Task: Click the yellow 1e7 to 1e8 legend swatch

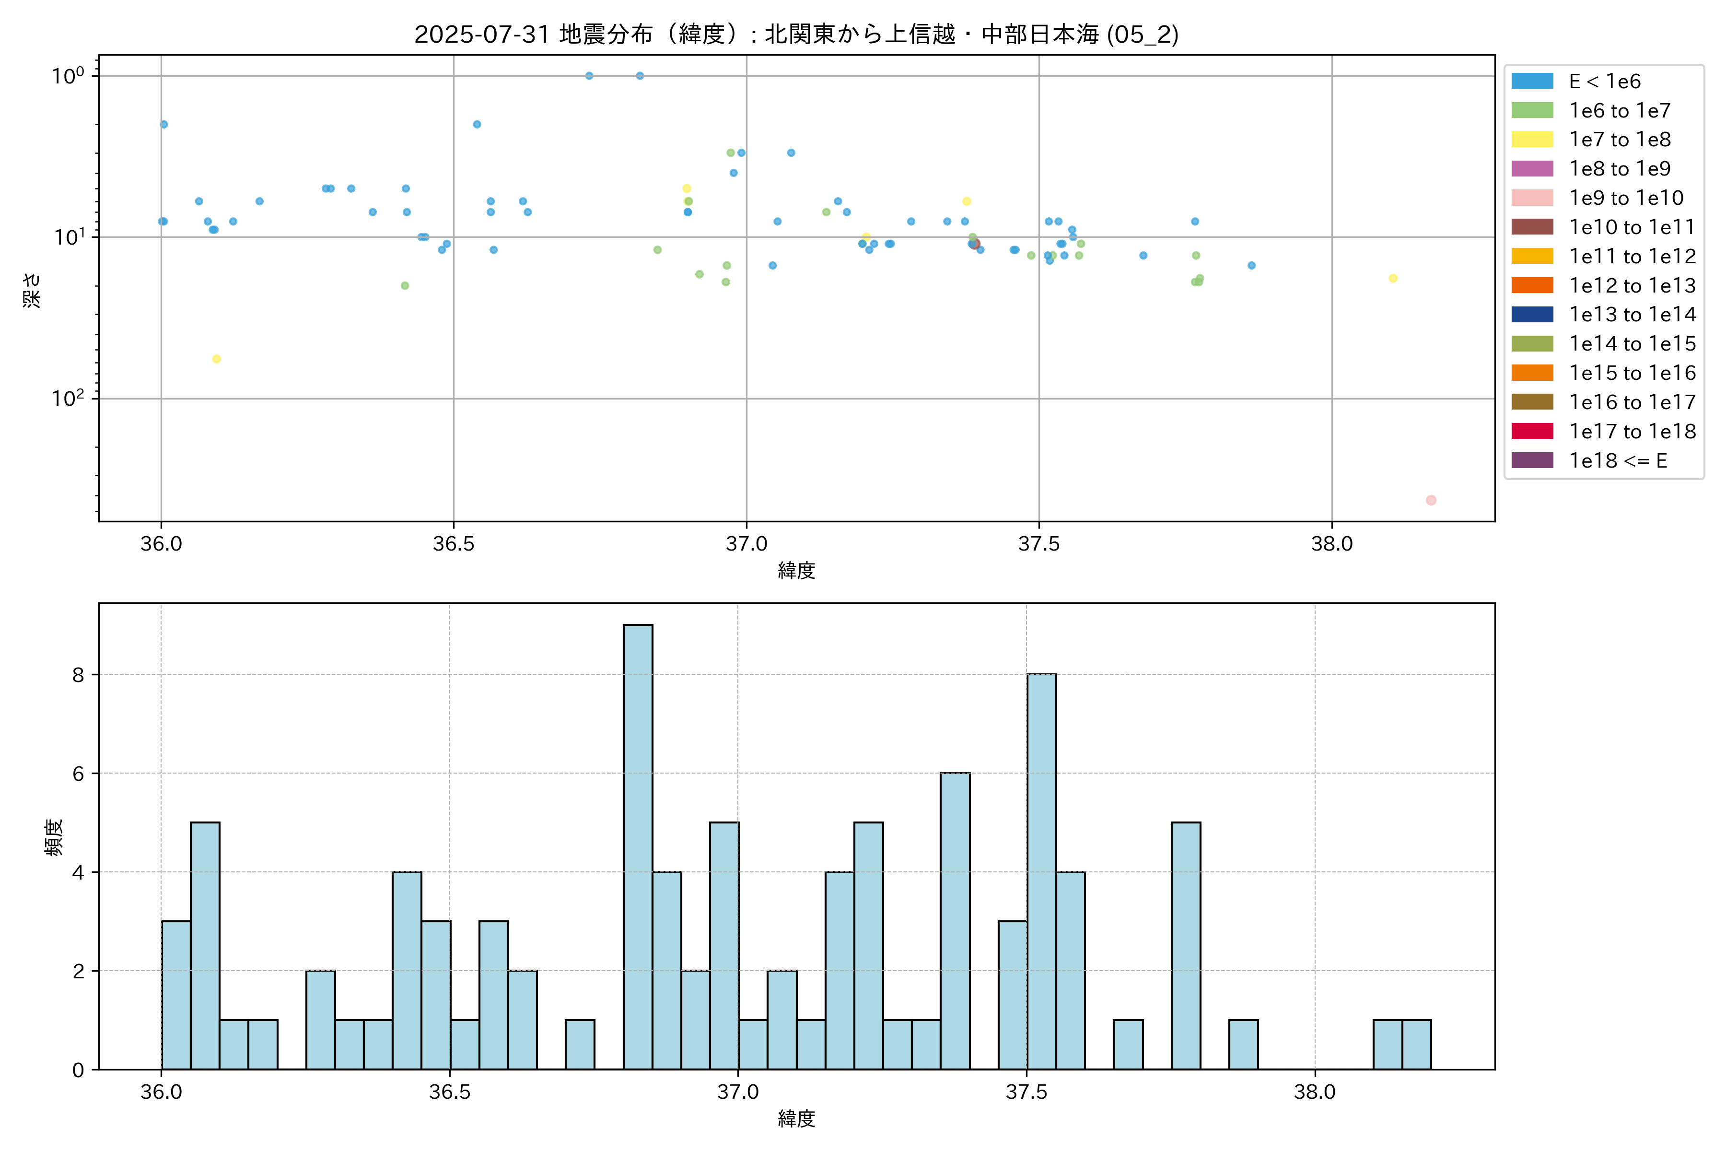Action: pyautogui.click(x=1532, y=140)
